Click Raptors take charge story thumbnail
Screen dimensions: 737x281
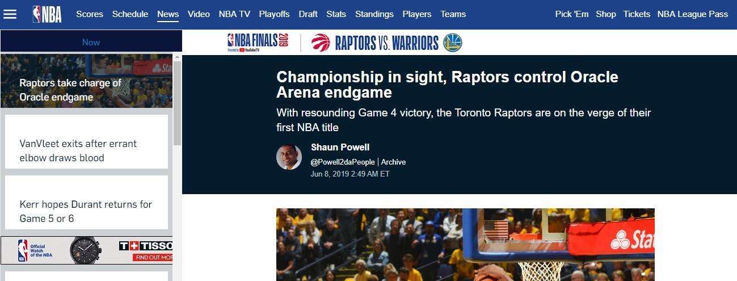pos(86,81)
